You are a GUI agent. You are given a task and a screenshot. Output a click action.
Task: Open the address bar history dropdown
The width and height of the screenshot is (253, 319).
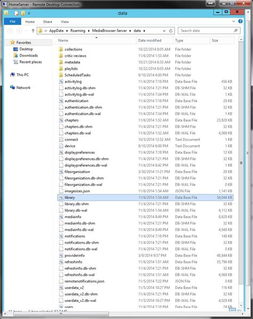[164, 30]
